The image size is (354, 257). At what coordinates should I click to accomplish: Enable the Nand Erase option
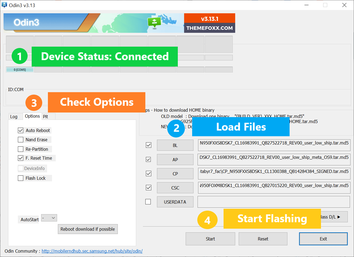click(x=21, y=140)
